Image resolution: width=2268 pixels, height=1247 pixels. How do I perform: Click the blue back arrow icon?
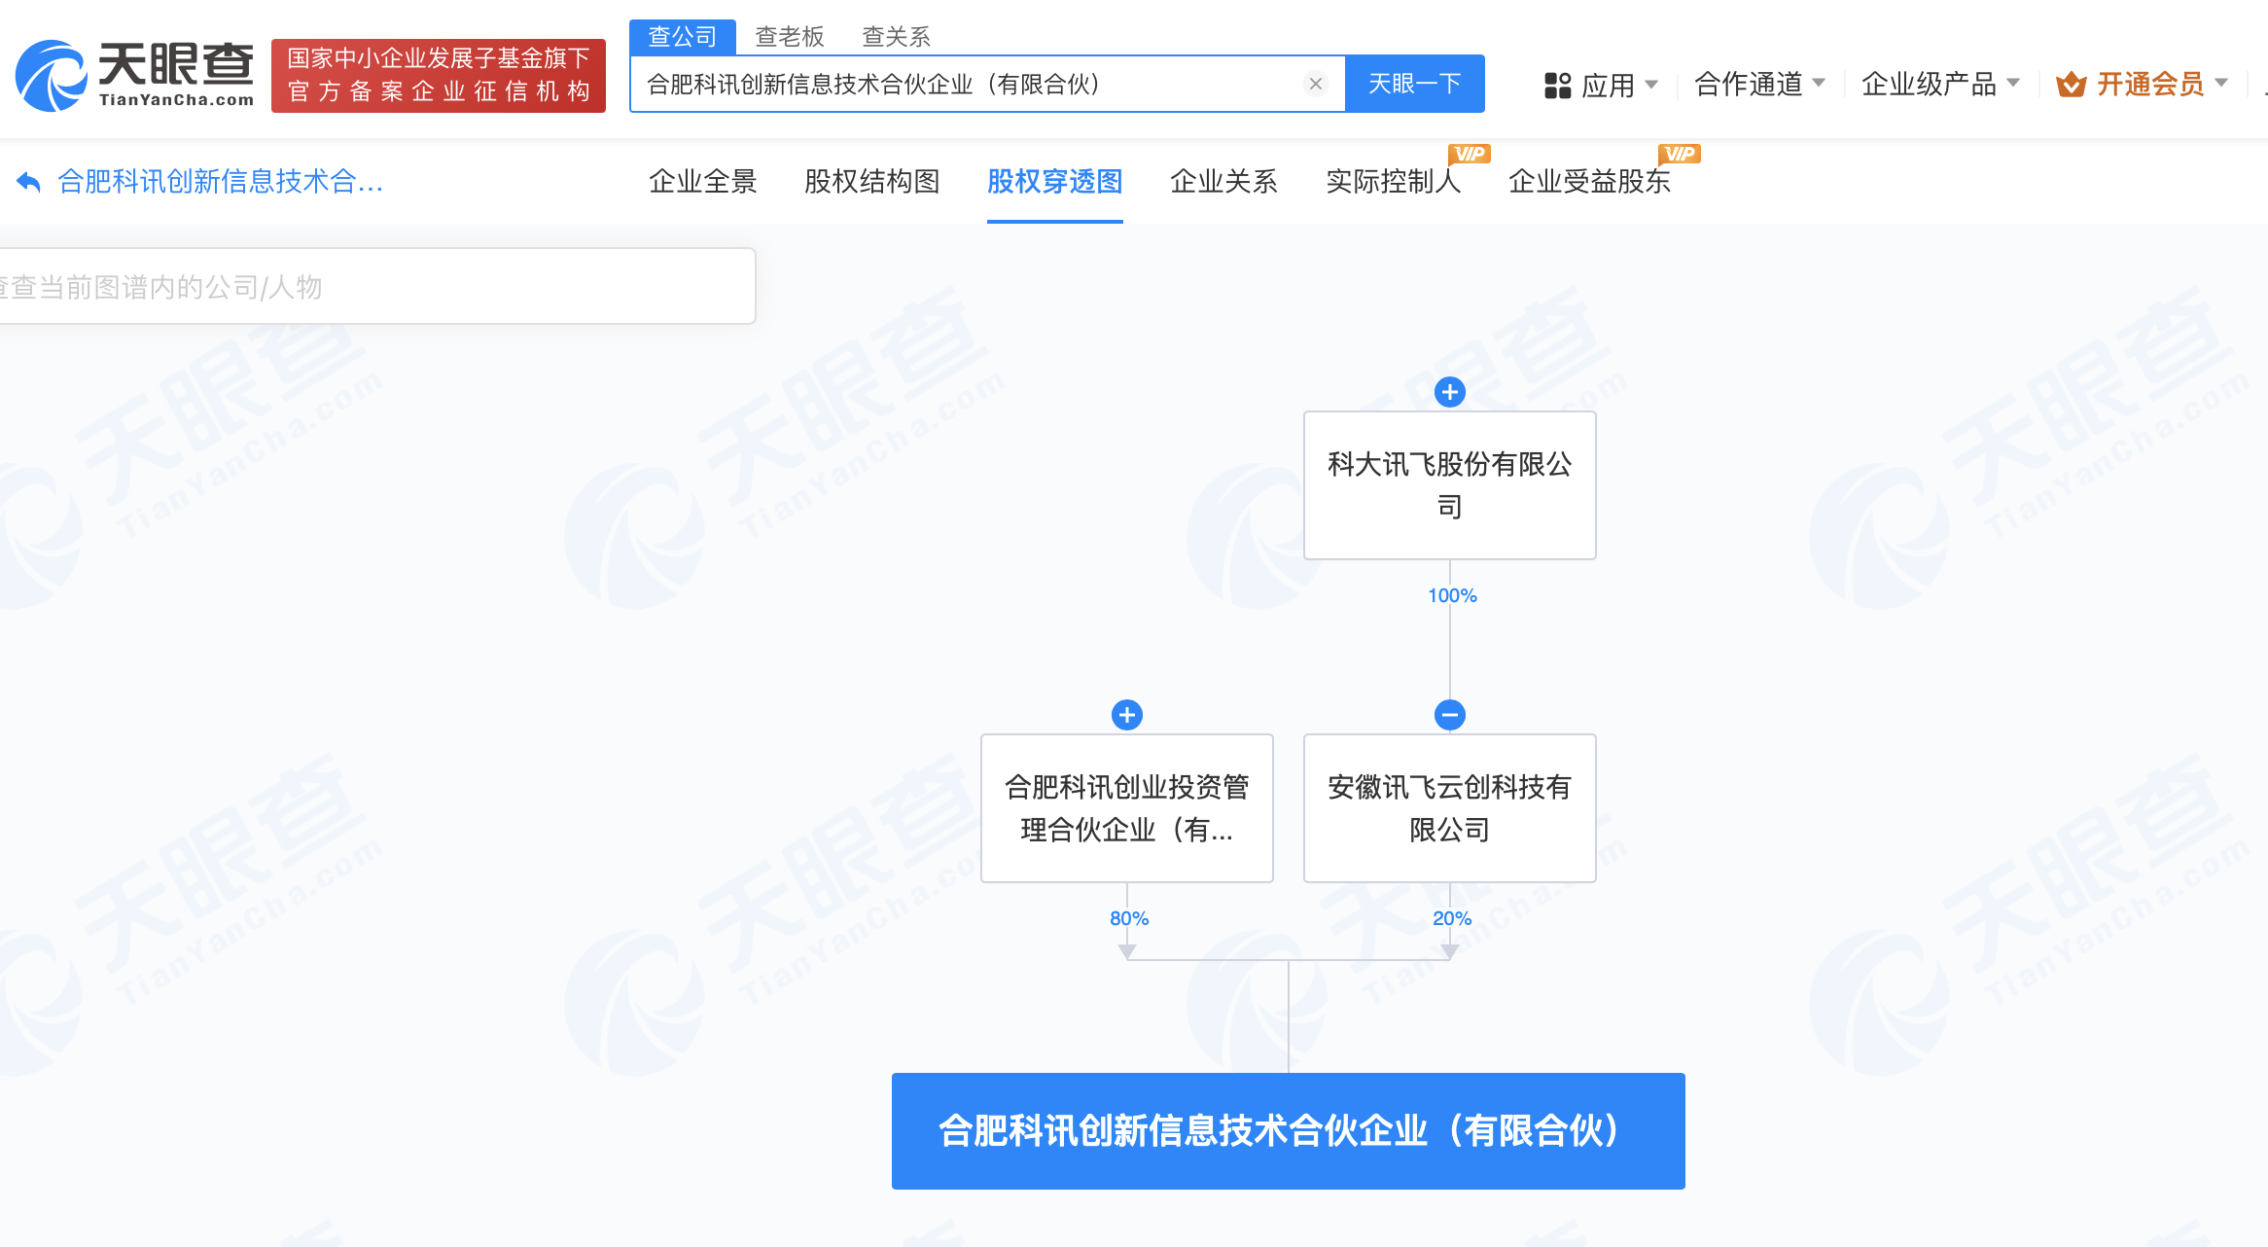tap(29, 181)
